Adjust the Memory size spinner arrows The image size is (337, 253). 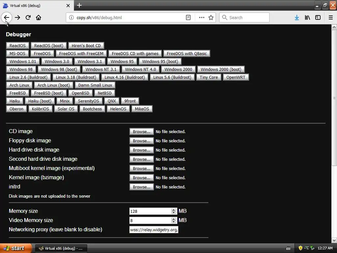pos(174,211)
